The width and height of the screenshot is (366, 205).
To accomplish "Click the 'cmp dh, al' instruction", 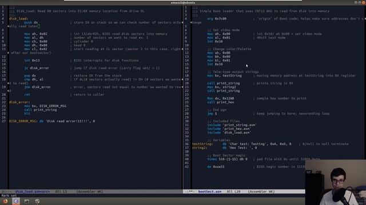I will [34, 80].
